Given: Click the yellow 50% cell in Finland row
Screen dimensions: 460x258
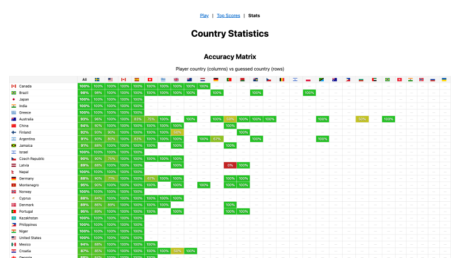Looking at the screenshot, I should coord(177,132).
